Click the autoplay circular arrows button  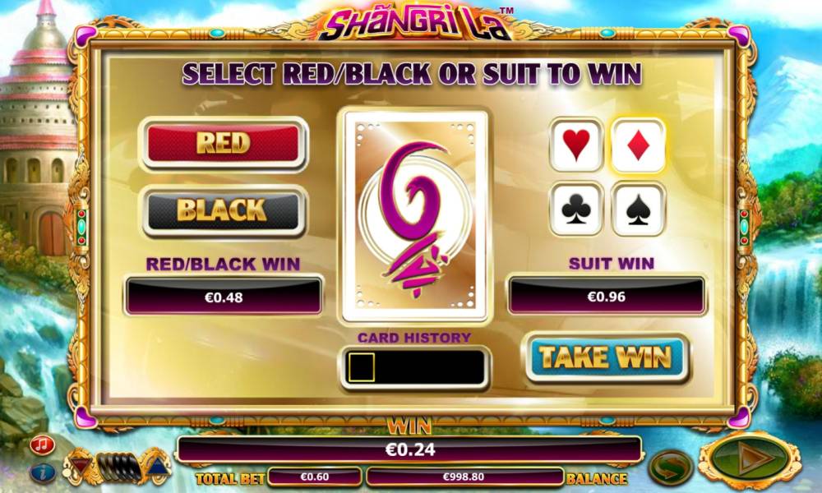[671, 466]
